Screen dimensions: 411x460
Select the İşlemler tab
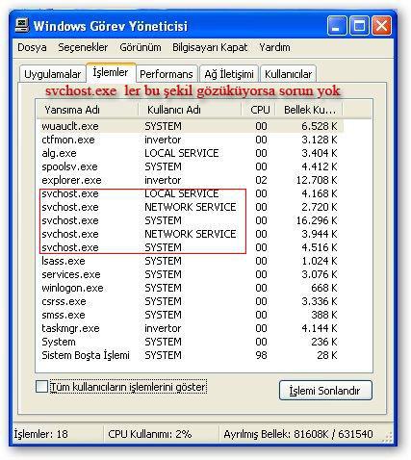coord(111,72)
